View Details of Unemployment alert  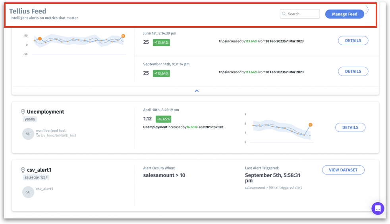[350, 127]
